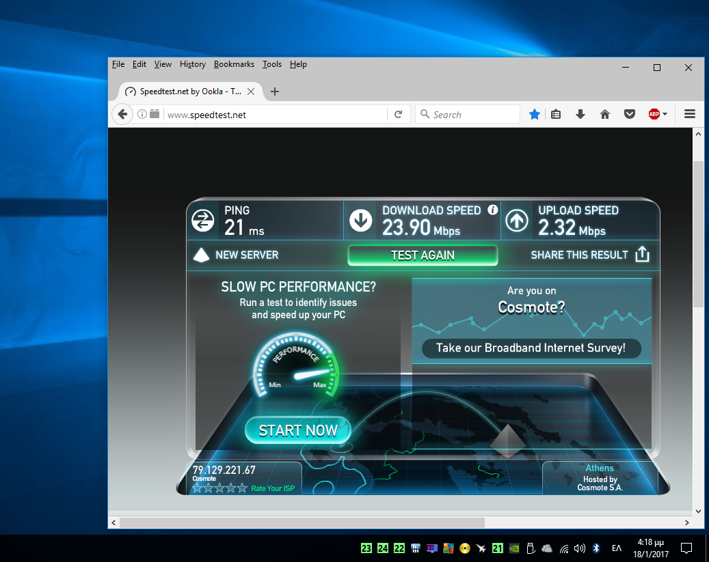Click the IP address 79.129.221.67
The height and width of the screenshot is (562, 709).
click(224, 470)
